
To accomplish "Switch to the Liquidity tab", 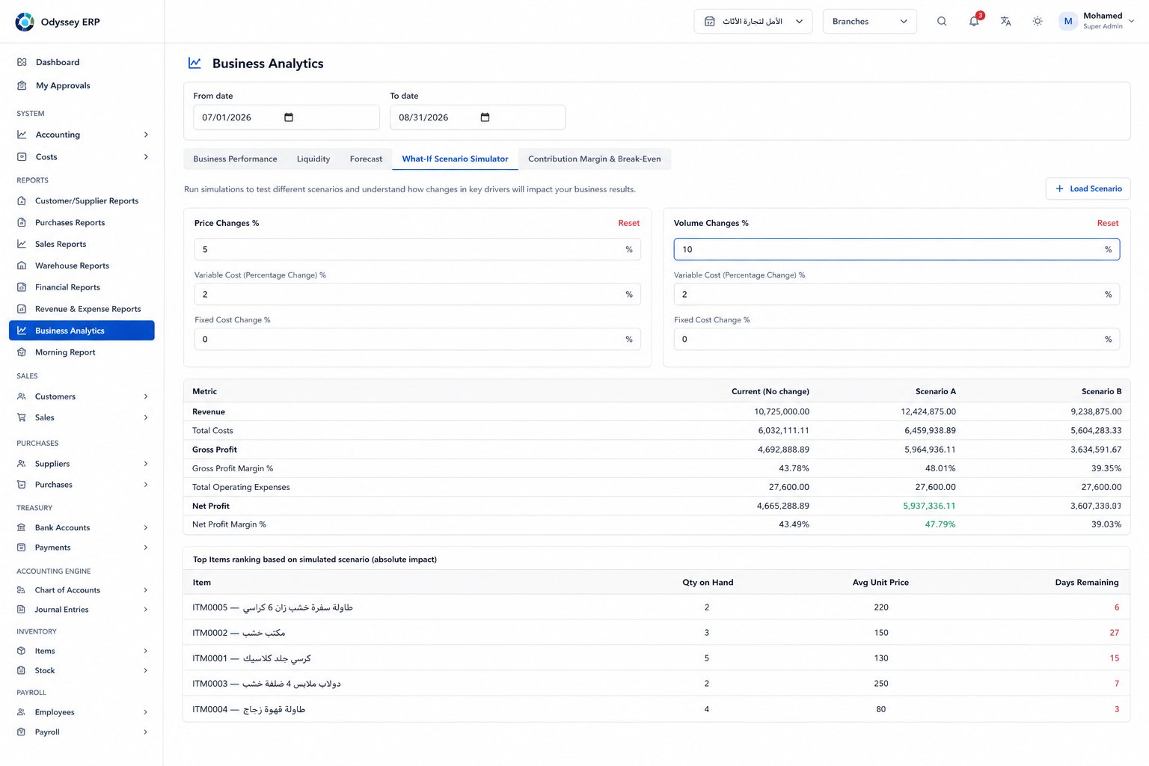I will pos(313,159).
